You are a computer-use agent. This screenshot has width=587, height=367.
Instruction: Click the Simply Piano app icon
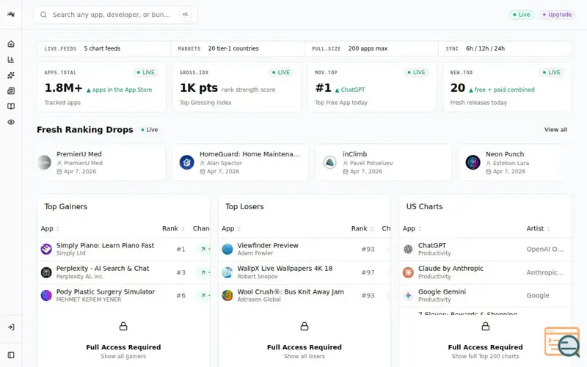coord(46,249)
